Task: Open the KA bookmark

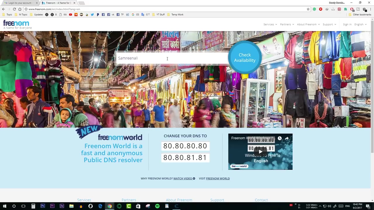Action: tap(63, 15)
